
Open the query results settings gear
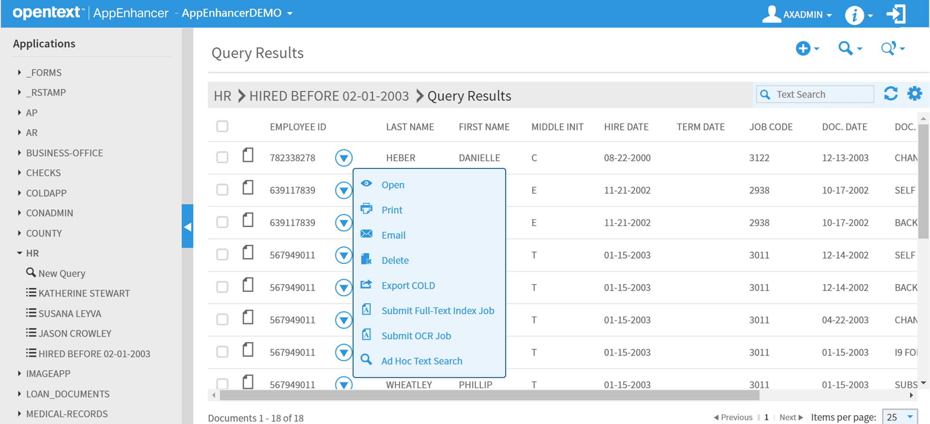[x=915, y=94]
